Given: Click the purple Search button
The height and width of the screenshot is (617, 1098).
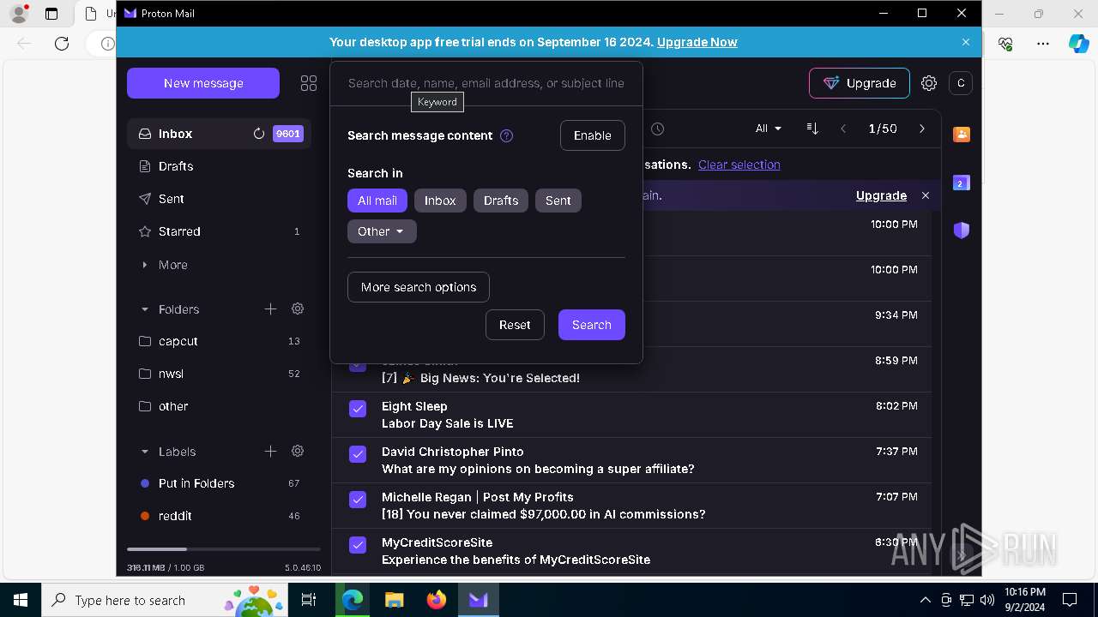Looking at the screenshot, I should tap(592, 325).
